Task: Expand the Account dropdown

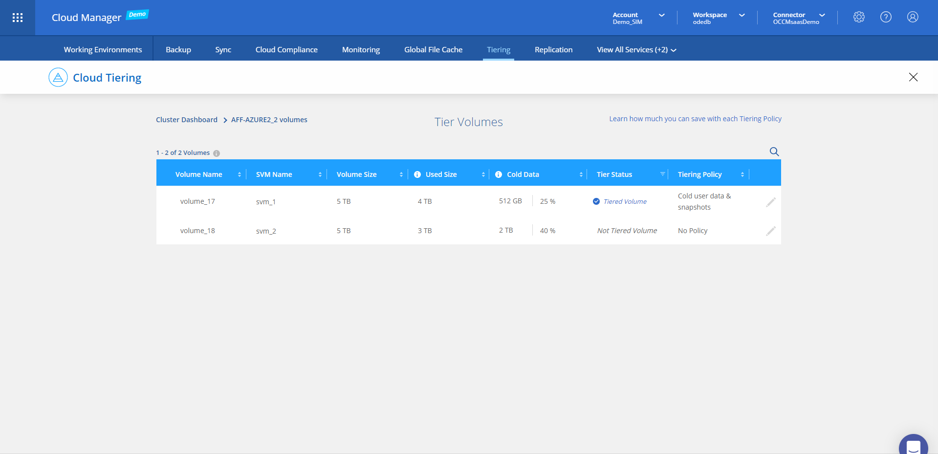Action: (x=661, y=15)
